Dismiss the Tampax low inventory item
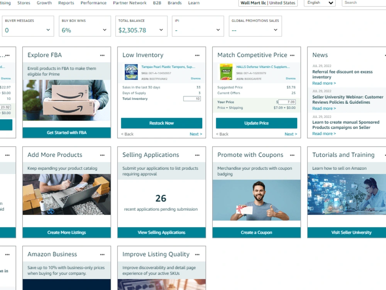The image size is (386, 290). (x=196, y=78)
